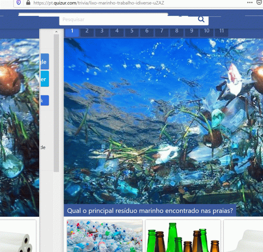Click the tracking protection shield icon
The image size is (263, 252).
[x=19, y=3]
